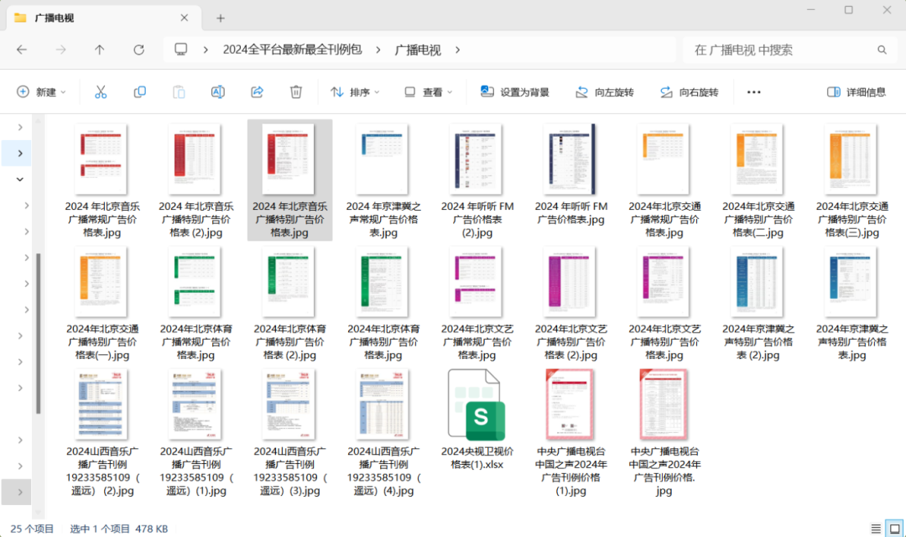Screen dimensions: 906x537
Task: Switch to large thumbnails view icon in status bar
Action: (x=894, y=529)
